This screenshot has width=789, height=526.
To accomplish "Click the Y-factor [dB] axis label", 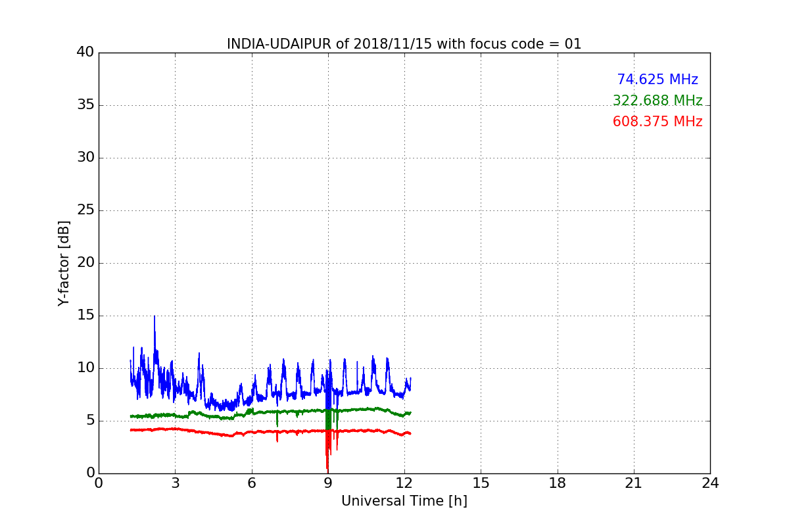I will (64, 263).
